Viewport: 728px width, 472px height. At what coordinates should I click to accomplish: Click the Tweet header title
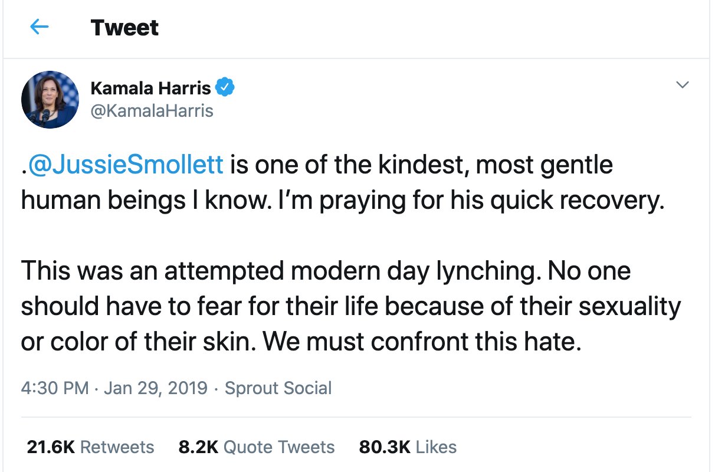tap(124, 28)
